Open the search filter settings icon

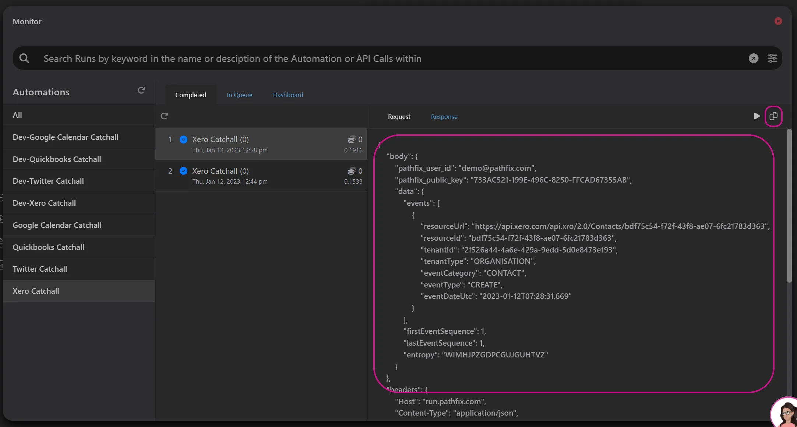[x=772, y=58]
